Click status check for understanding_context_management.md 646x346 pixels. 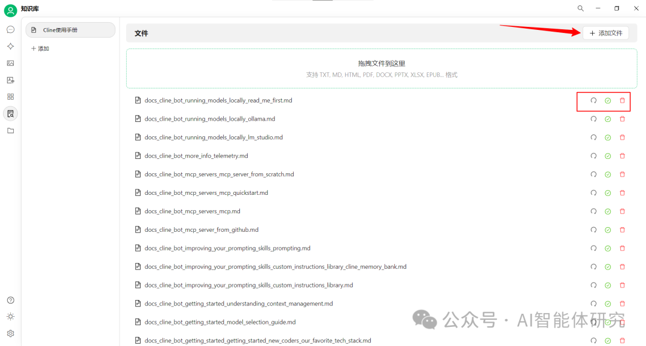click(608, 304)
